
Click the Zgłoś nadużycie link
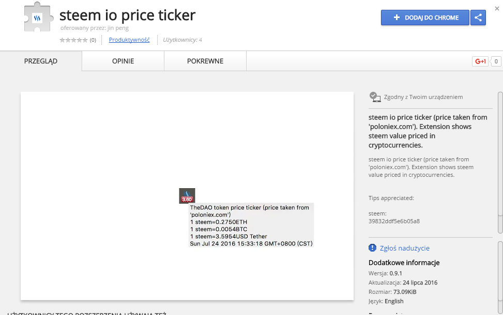click(x=404, y=248)
